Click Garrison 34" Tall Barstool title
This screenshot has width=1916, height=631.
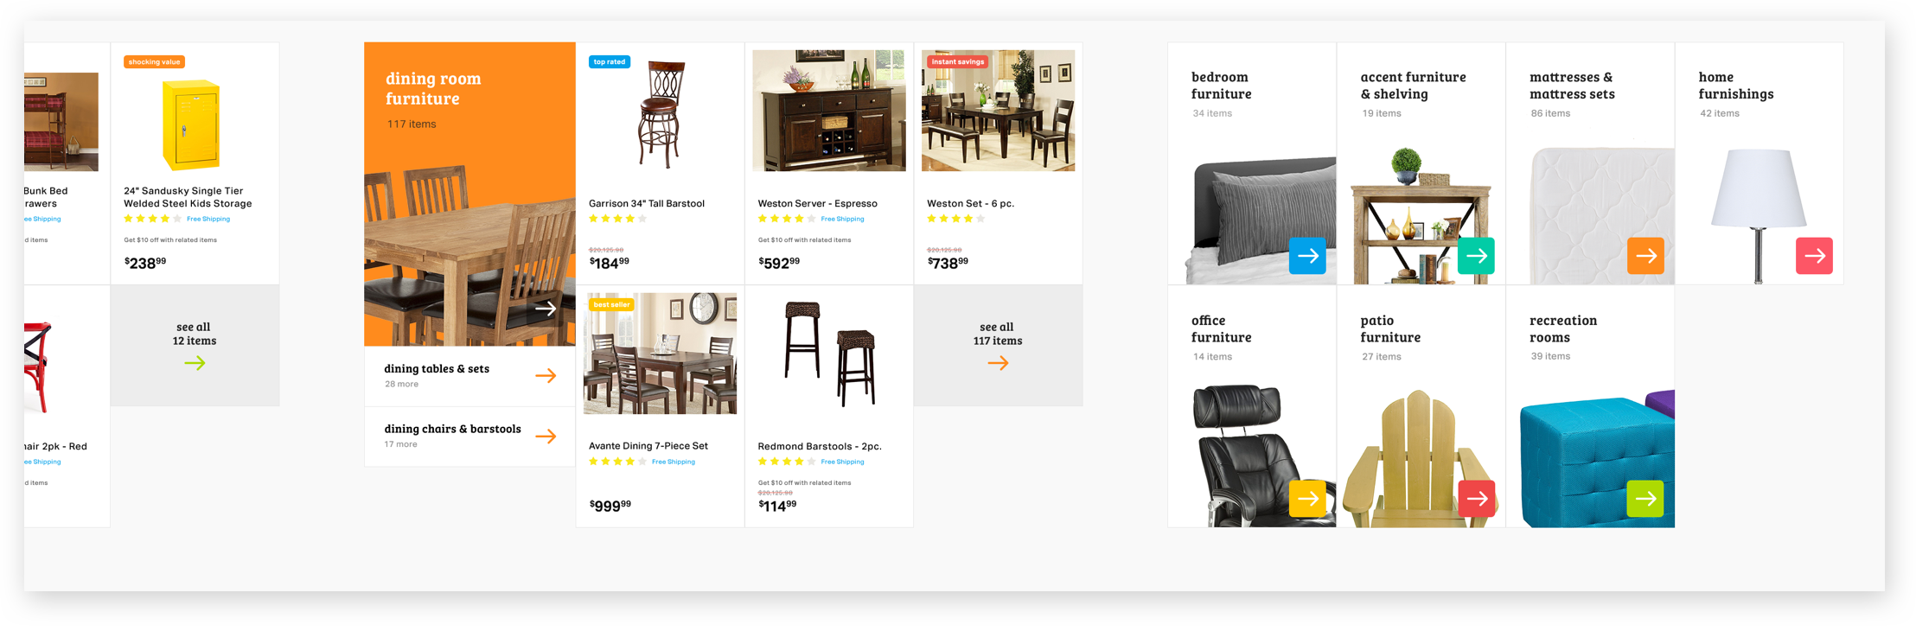pyautogui.click(x=647, y=204)
